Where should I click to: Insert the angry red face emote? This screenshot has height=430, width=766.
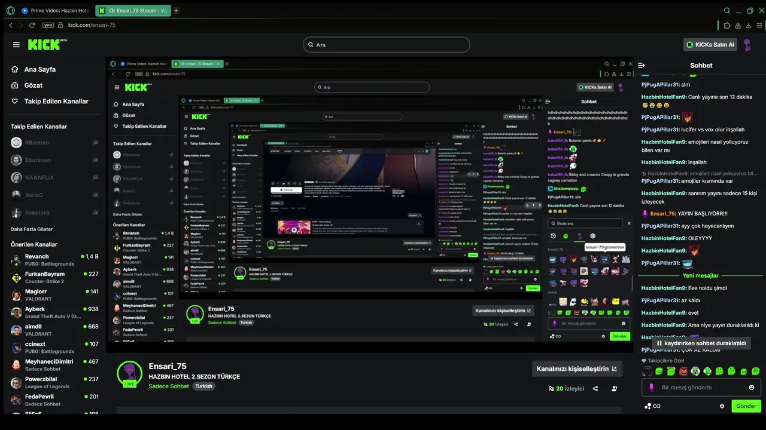pos(683,371)
